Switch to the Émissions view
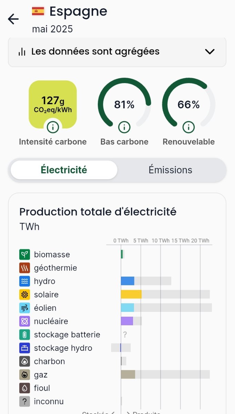The image size is (235, 414). coord(170,170)
